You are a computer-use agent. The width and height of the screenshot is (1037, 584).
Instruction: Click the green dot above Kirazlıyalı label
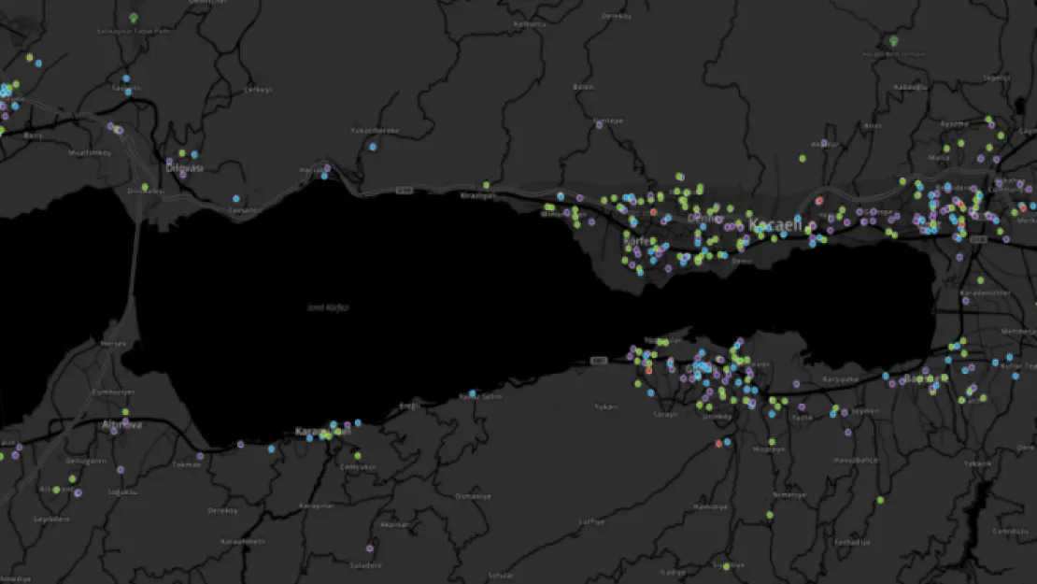click(x=486, y=185)
